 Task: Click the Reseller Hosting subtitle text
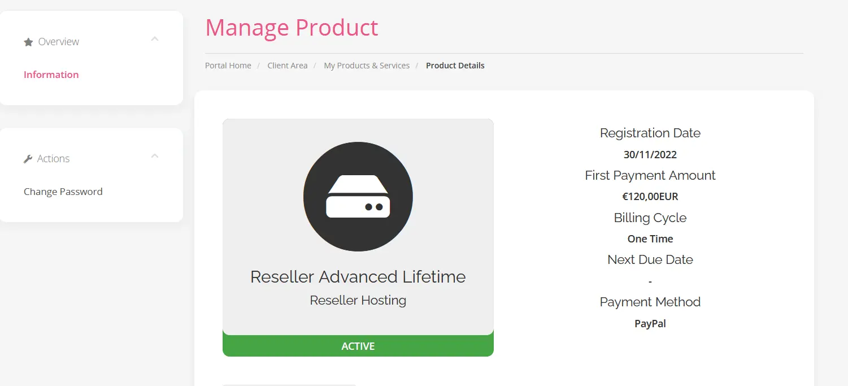click(x=358, y=300)
